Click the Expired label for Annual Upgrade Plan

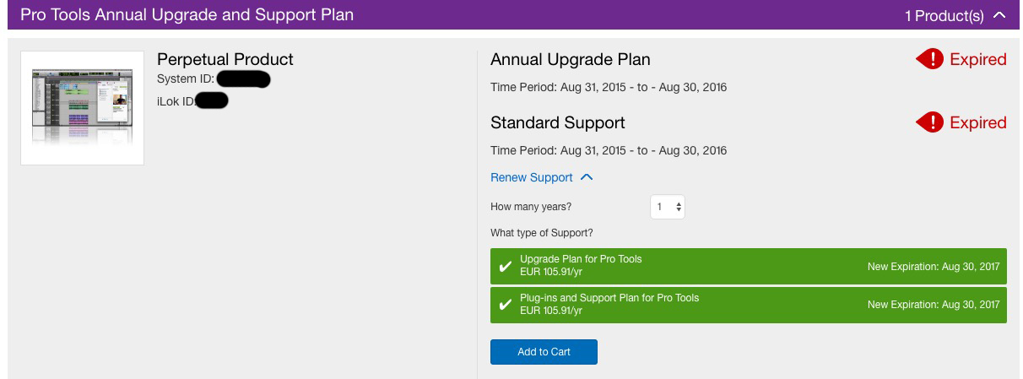click(x=977, y=59)
